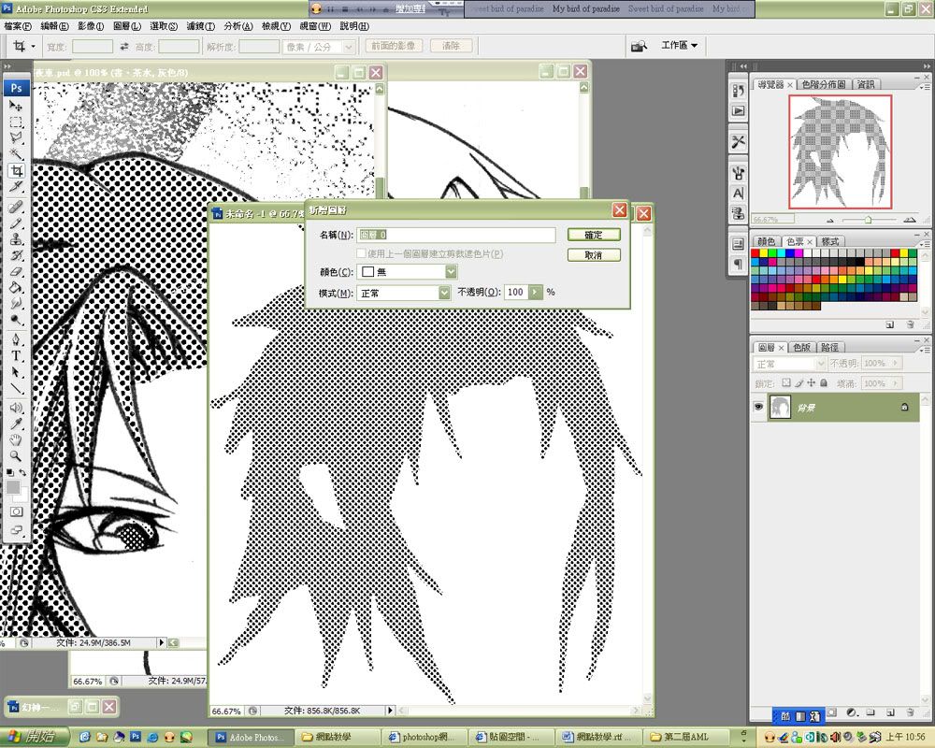Toggle visibility of the 背景 layer
The image size is (935, 748).
(x=758, y=407)
